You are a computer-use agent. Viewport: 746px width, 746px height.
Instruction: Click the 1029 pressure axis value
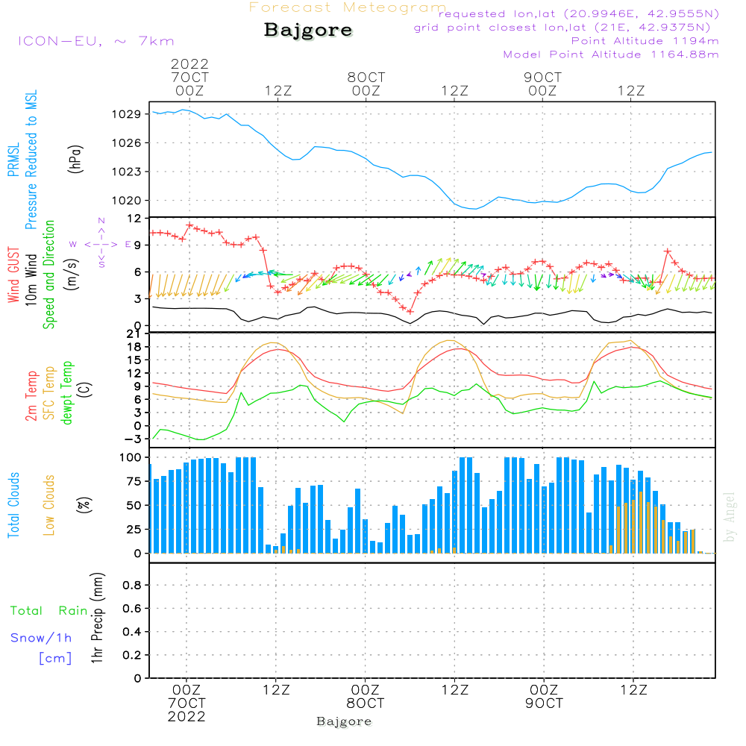point(127,114)
